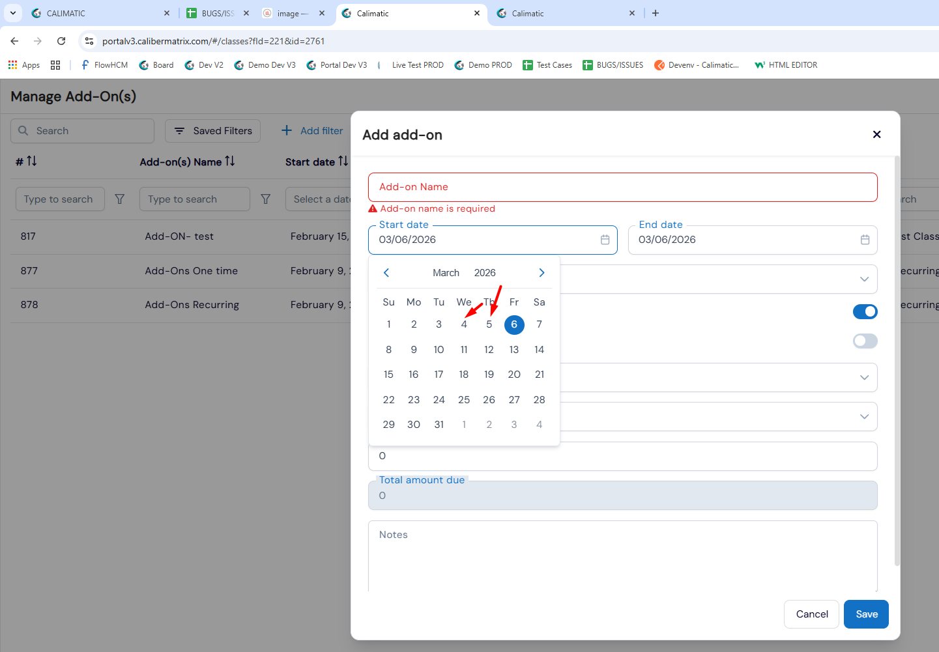The image size is (939, 652).
Task: Click the Add-Ons Recurring row name
Action: click(192, 305)
